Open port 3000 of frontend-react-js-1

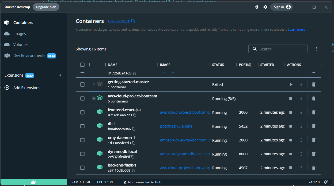click(x=243, y=112)
